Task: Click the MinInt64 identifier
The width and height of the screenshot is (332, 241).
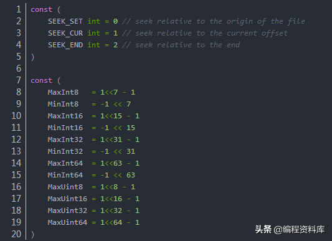Action: pyautogui.click(x=65, y=175)
